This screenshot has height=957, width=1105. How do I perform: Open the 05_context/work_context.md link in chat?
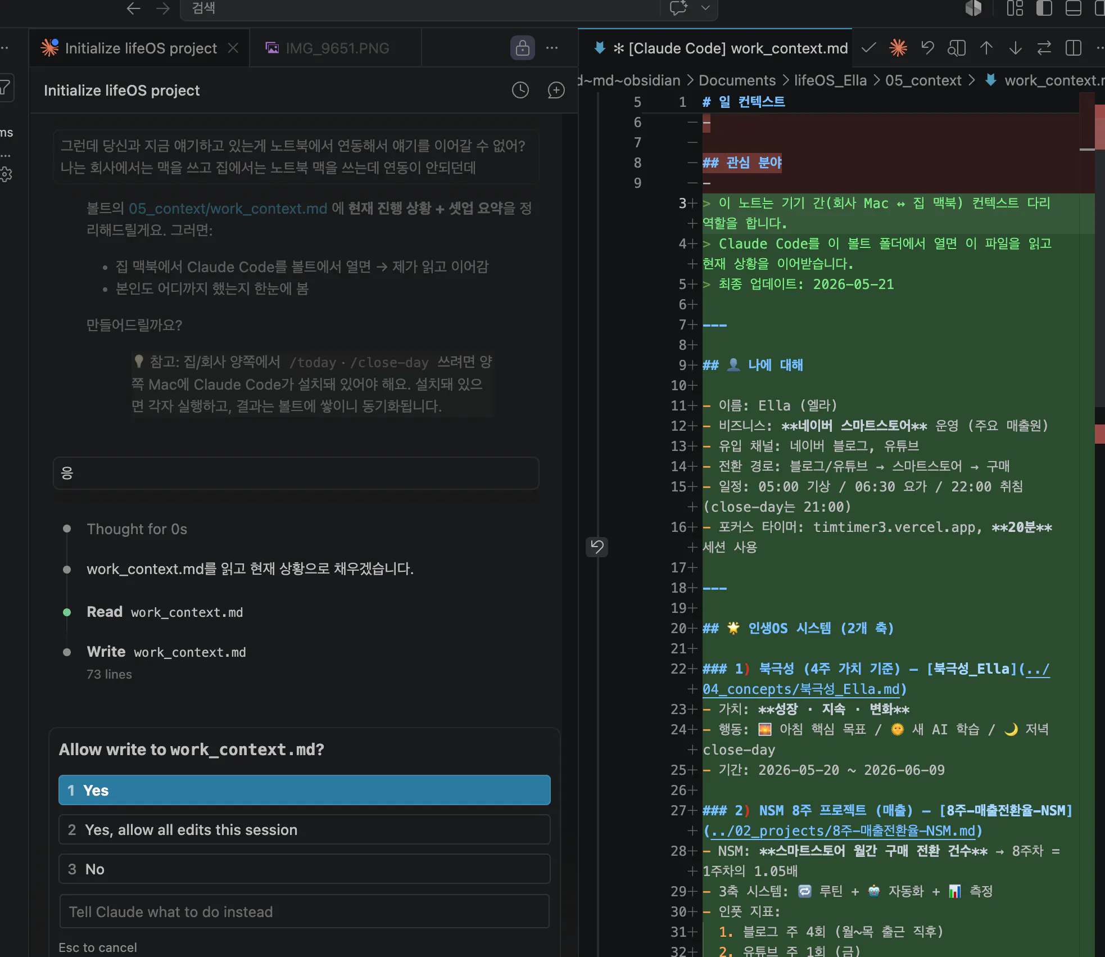[x=228, y=209]
